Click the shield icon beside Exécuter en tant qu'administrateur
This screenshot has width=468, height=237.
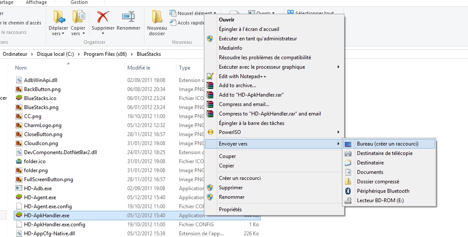(x=210, y=39)
